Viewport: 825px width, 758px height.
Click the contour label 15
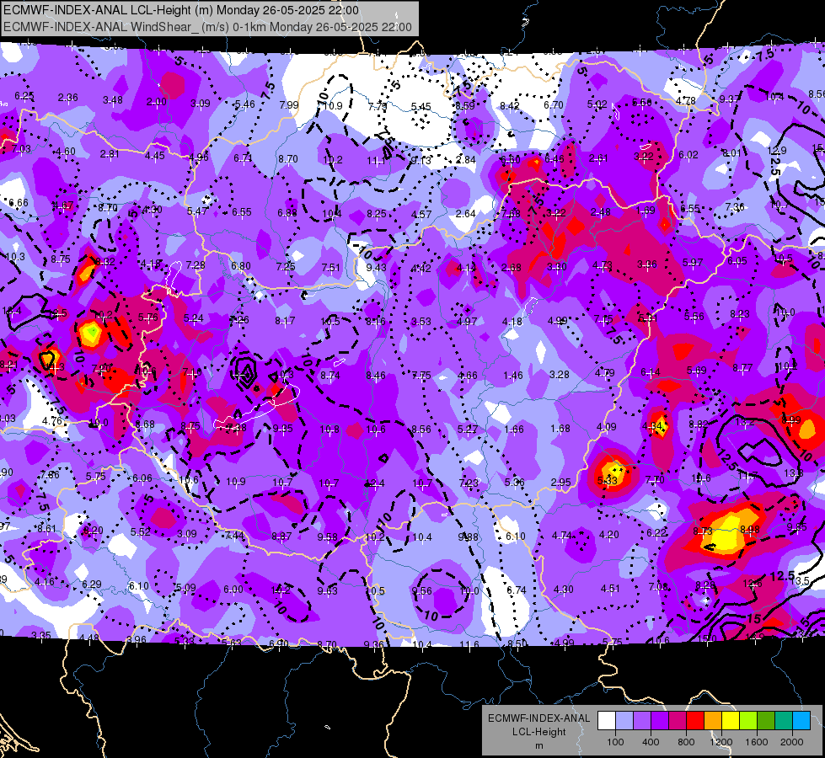[754, 618]
